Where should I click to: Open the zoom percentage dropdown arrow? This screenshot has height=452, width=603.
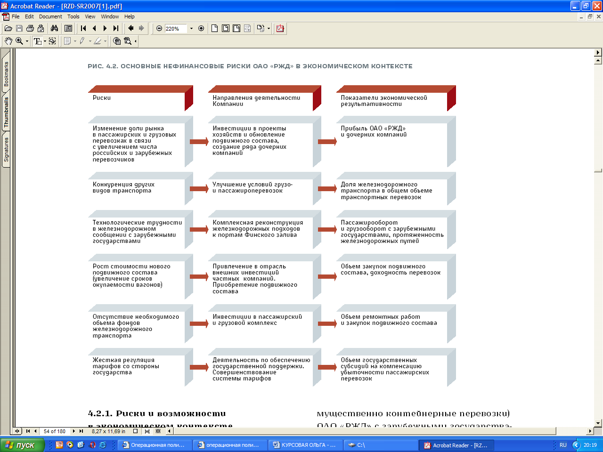pyautogui.click(x=191, y=28)
